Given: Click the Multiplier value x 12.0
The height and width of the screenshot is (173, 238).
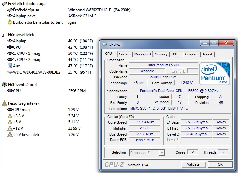Looking at the screenshot, I should click(145, 128).
